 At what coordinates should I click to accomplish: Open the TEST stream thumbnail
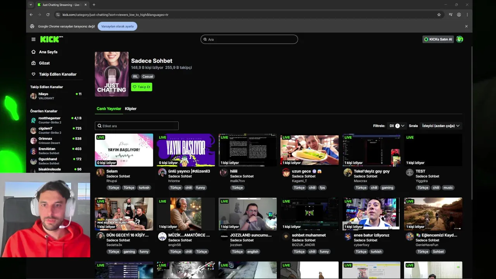433,150
